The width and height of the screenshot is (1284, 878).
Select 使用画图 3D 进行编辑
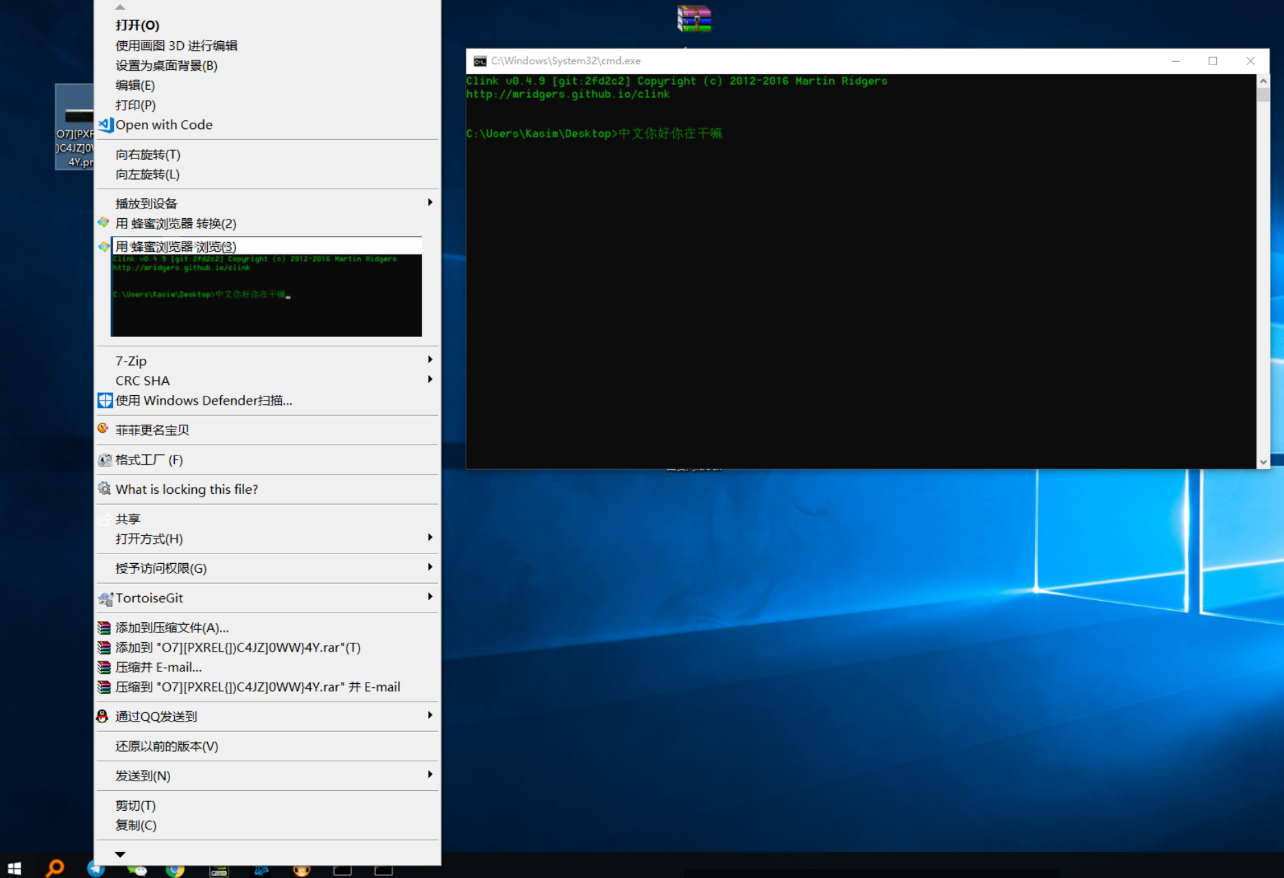(x=267, y=45)
